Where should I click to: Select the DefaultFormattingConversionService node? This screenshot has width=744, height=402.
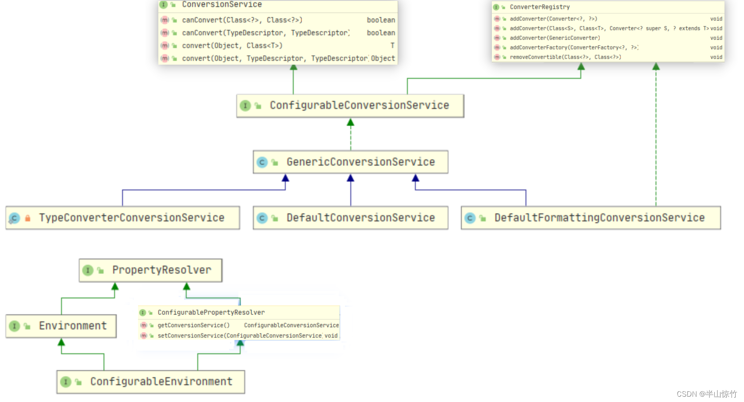591,218
